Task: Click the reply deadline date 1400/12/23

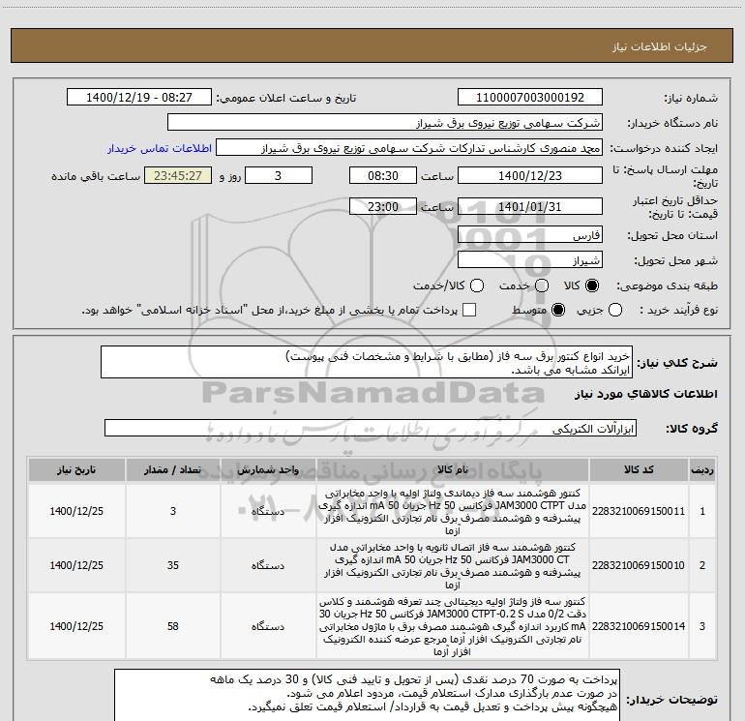Action: [x=530, y=175]
